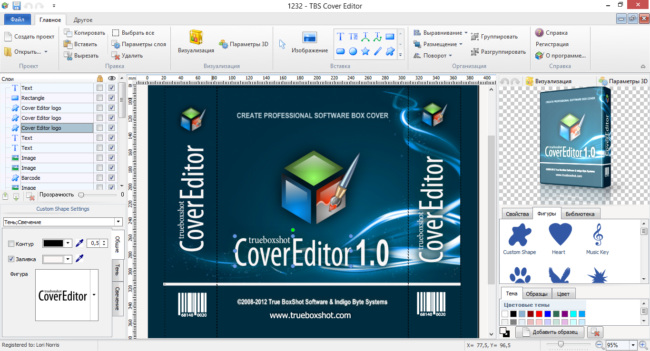Screen dimensions: 650x351
Task: Enable the Контур outline checkbox
Action: tap(11, 244)
